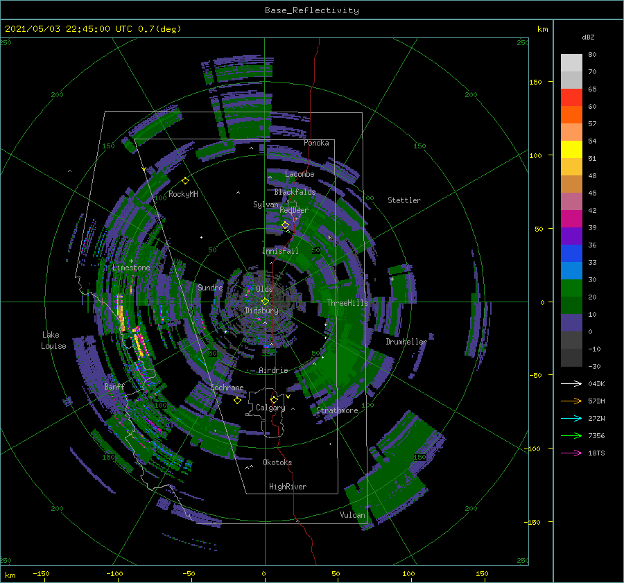The height and width of the screenshot is (583, 624).
Task: Pick the bright green 30-20 dBZ swatch
Action: click(571, 288)
